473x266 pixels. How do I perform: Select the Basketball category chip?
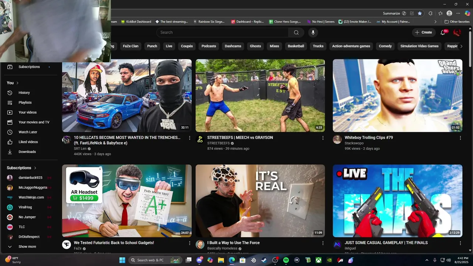[296, 46]
